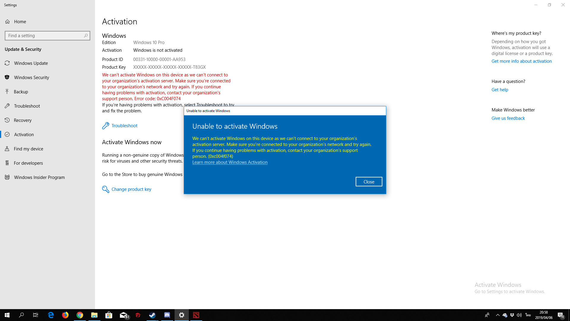This screenshot has height=321, width=570.
Task: Click the search magnifier in Find a setting
Action: (x=86, y=36)
